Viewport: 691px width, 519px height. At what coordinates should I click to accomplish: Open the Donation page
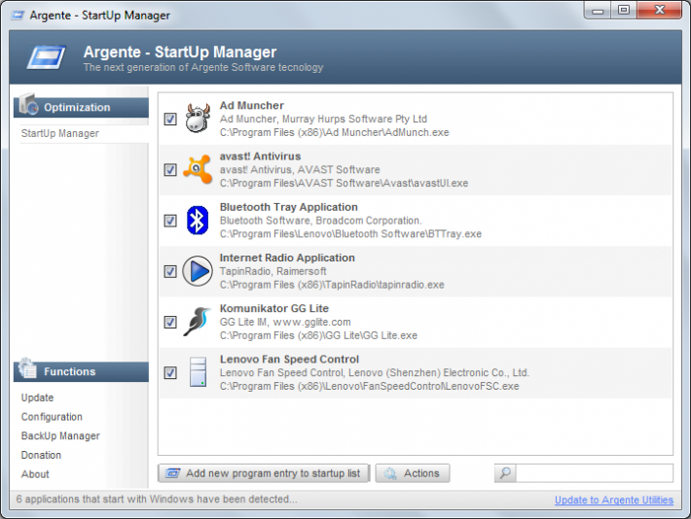pyautogui.click(x=41, y=455)
